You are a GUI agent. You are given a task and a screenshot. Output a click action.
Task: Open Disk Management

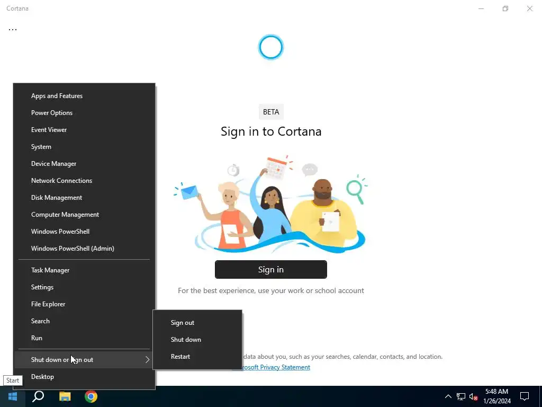84,198
